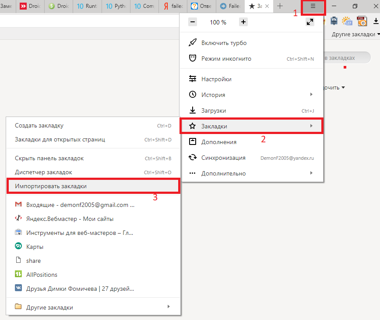Open the Карты bookmark

click(35, 247)
